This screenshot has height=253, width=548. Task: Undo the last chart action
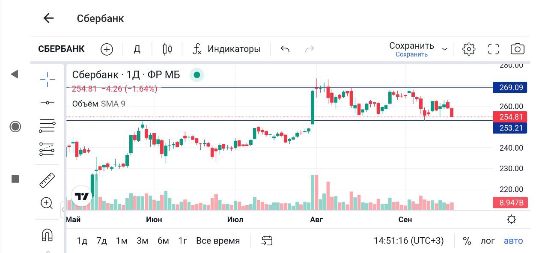[285, 49]
